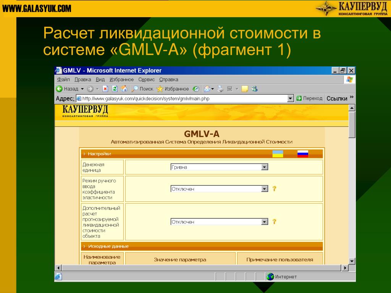The image size is (391, 293).
Task: Click WWW.GALASYUK.COM text on slide
Action: [x=37, y=8]
